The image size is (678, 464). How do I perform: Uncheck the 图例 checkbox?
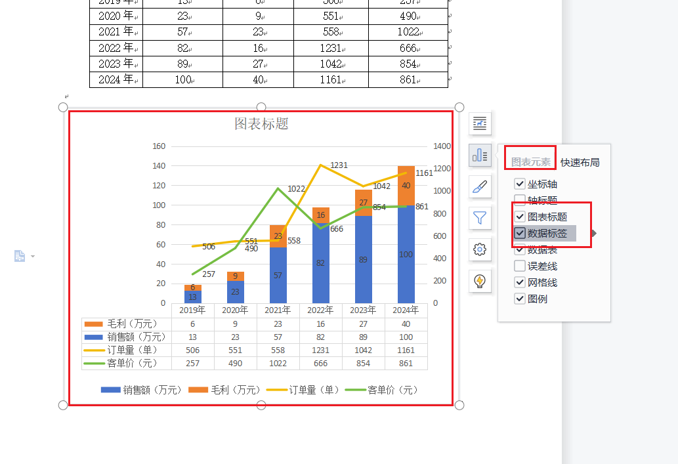coord(520,299)
